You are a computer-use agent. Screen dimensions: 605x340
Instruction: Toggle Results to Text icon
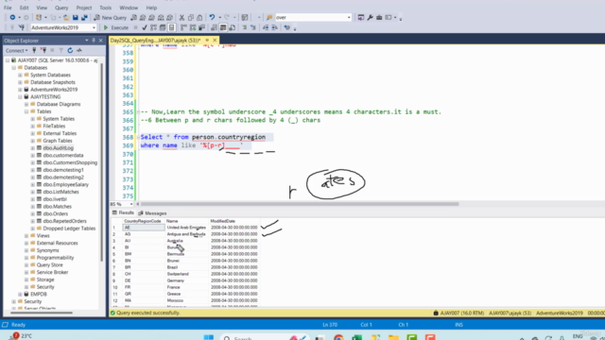tap(215, 27)
